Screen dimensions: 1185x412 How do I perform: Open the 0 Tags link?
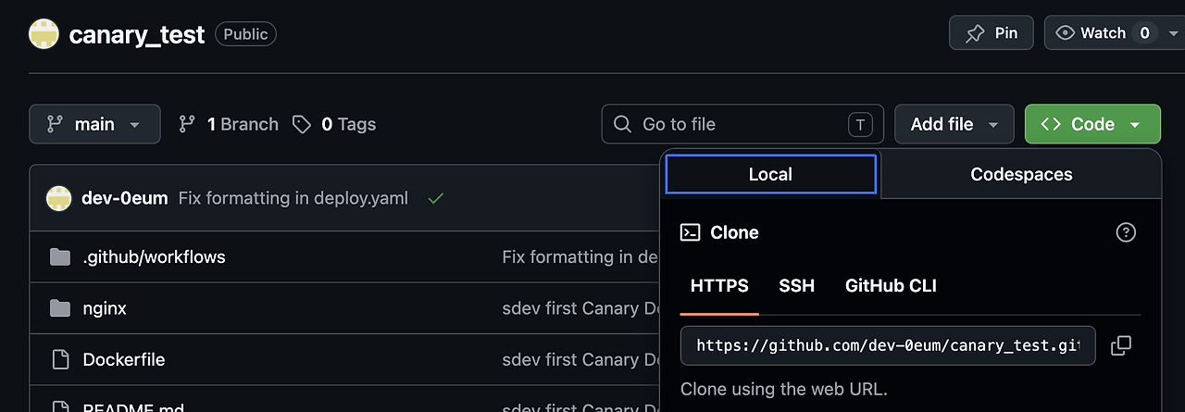click(334, 124)
